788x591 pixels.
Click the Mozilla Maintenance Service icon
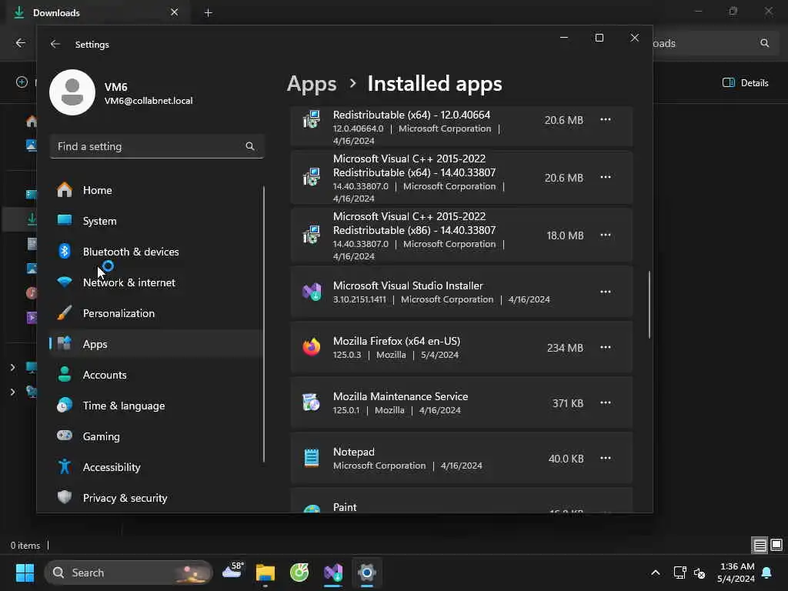coord(312,402)
